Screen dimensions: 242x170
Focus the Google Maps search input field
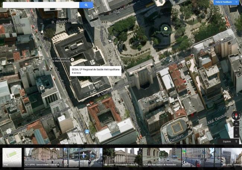click(x=41, y=5)
